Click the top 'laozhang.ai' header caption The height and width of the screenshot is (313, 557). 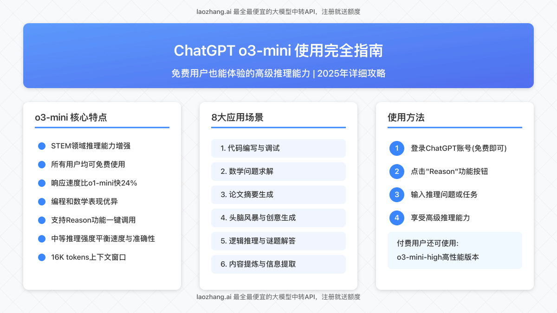pyautogui.click(x=278, y=12)
